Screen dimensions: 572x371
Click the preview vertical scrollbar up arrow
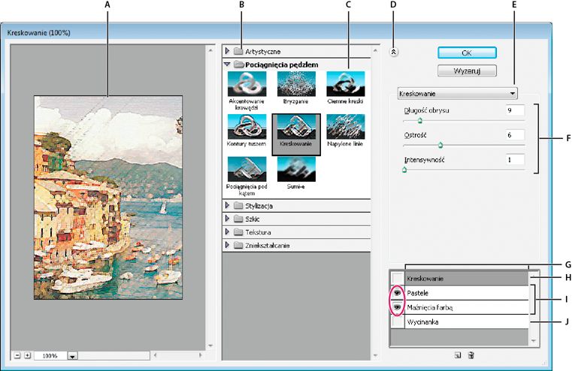pyautogui.click(x=210, y=50)
